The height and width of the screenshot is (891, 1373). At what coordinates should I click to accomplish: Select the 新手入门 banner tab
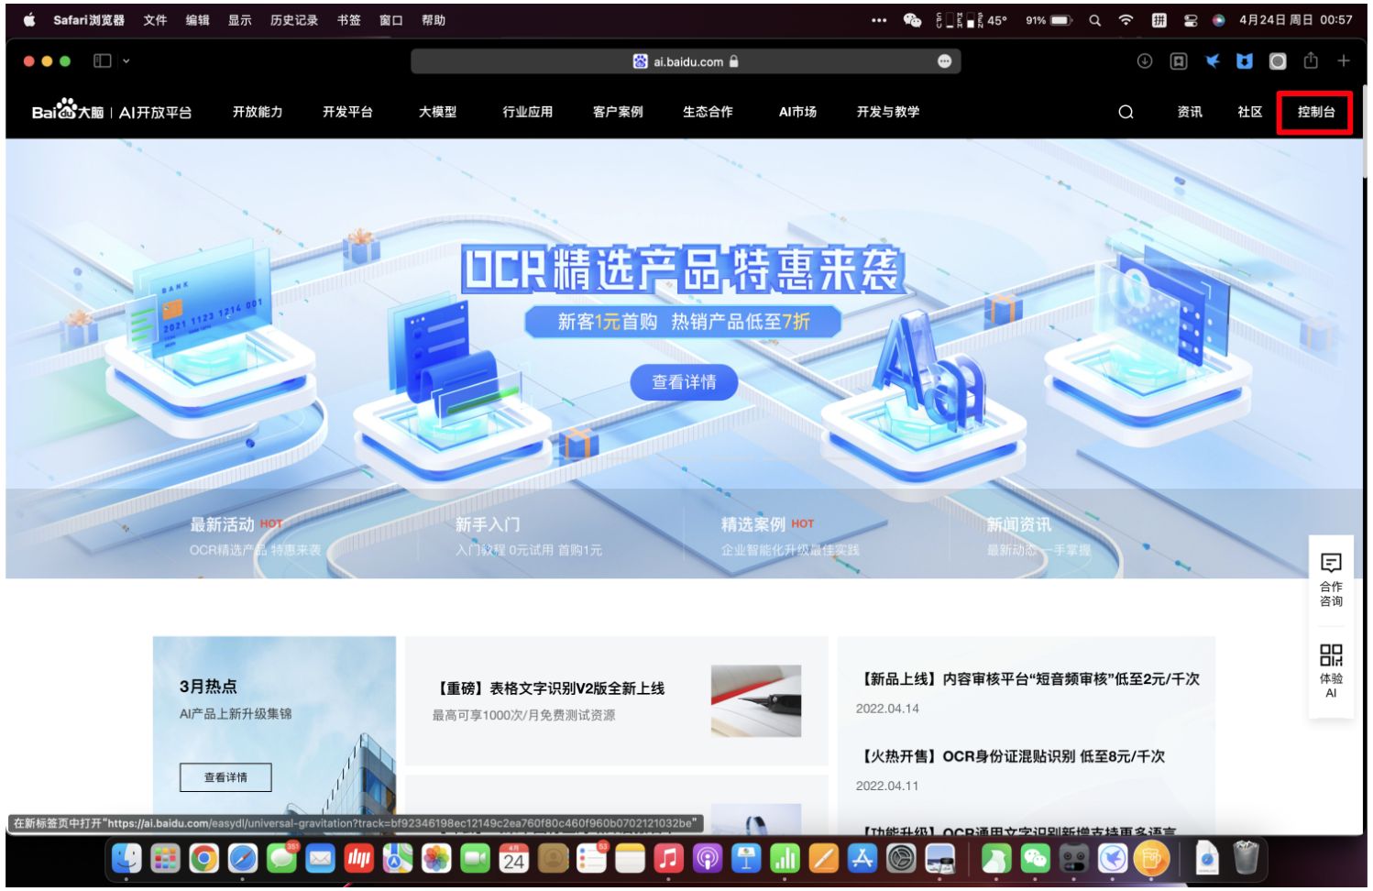click(488, 524)
